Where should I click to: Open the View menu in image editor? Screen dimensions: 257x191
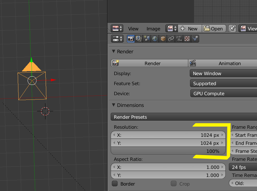pos(133,29)
